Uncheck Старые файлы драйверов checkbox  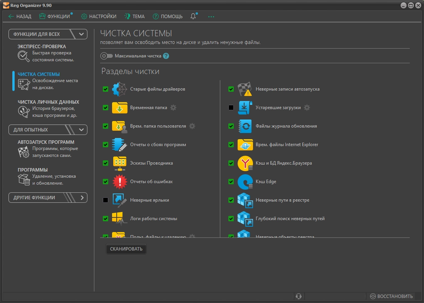tap(106, 89)
